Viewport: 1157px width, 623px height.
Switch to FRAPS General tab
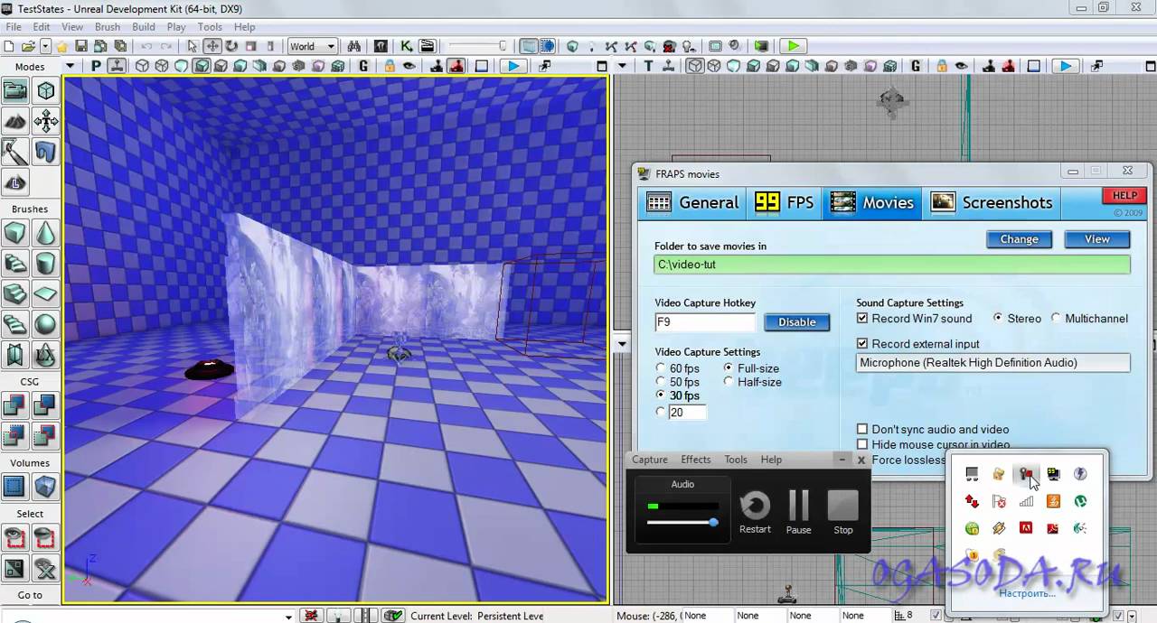[693, 203]
